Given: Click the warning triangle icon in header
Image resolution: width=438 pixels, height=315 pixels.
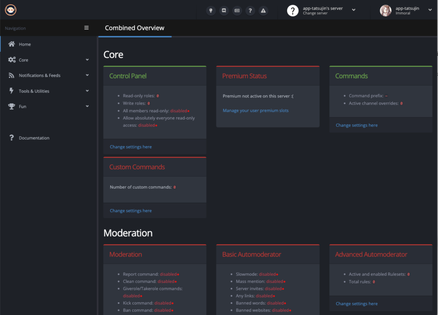Looking at the screenshot, I should tap(263, 11).
